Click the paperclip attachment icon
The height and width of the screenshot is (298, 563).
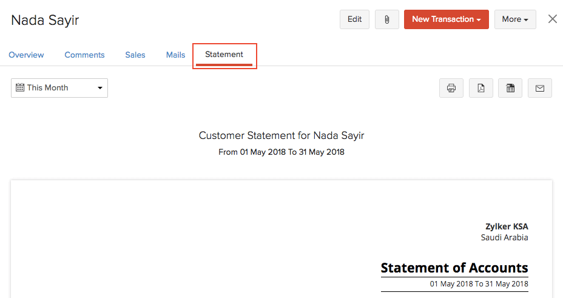386,19
